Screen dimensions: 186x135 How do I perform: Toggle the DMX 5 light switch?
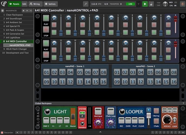pyautogui.click(x=46, y=120)
